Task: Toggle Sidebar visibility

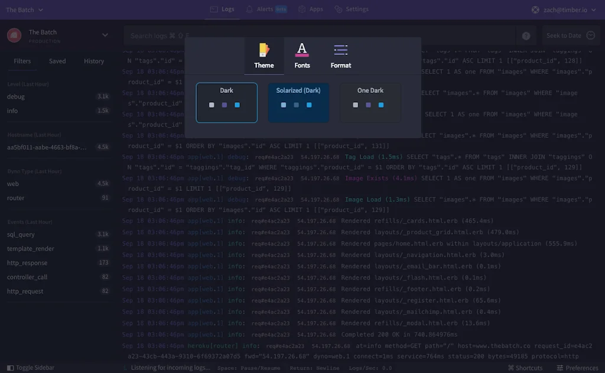Action: (31, 368)
